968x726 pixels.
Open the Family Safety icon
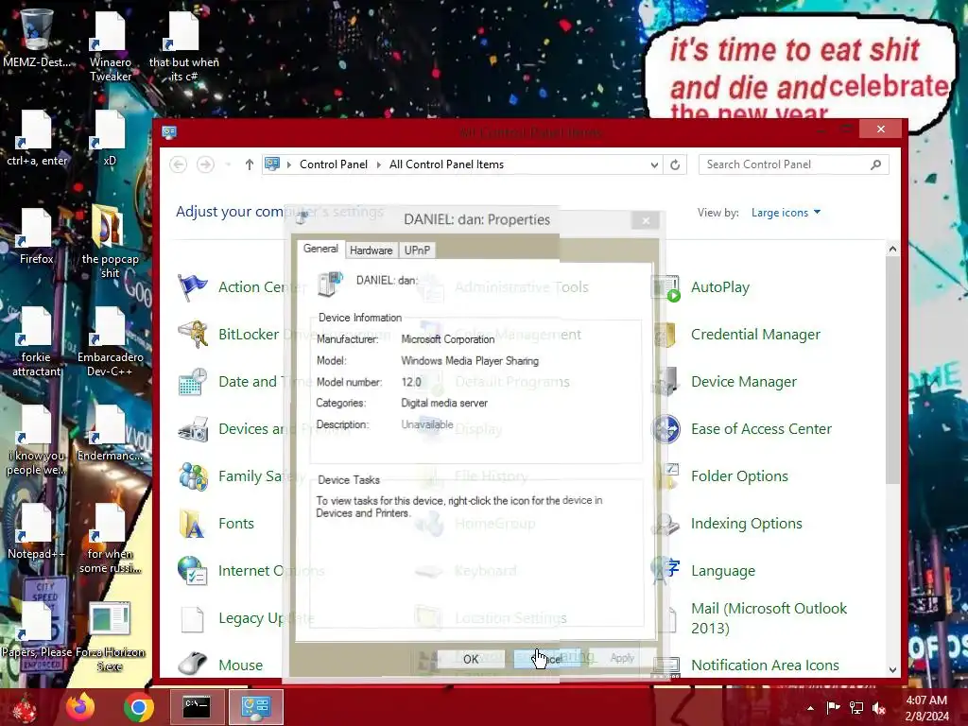(x=193, y=476)
